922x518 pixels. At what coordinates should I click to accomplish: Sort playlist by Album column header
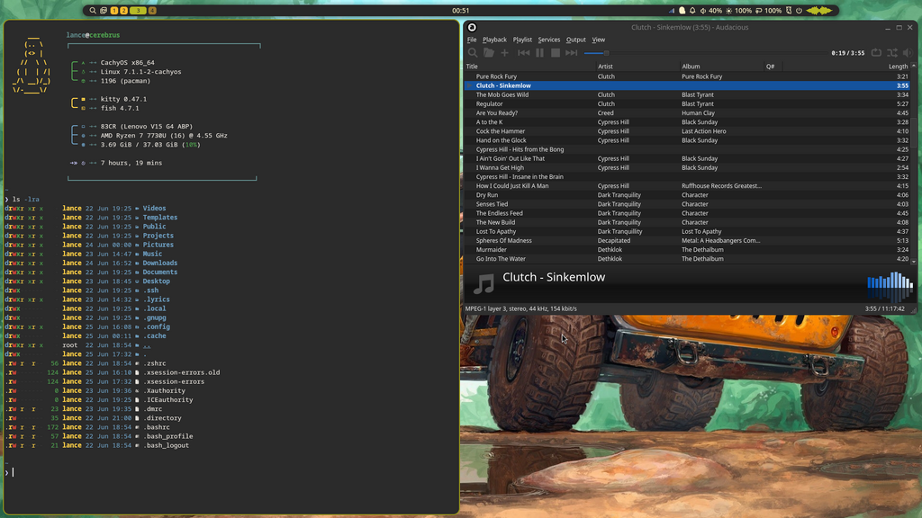tap(721, 67)
